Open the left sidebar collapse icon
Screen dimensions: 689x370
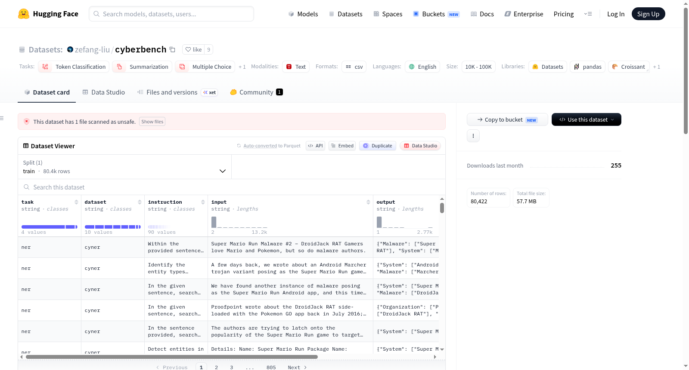2,118
